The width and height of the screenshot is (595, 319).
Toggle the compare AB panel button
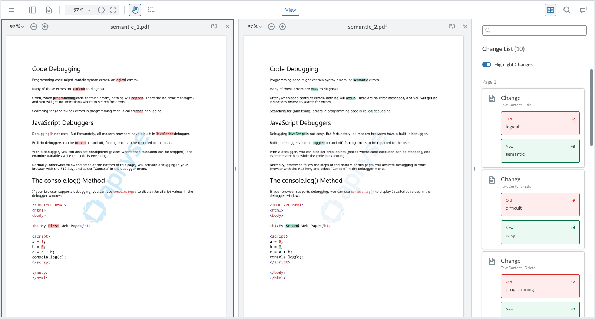551,10
